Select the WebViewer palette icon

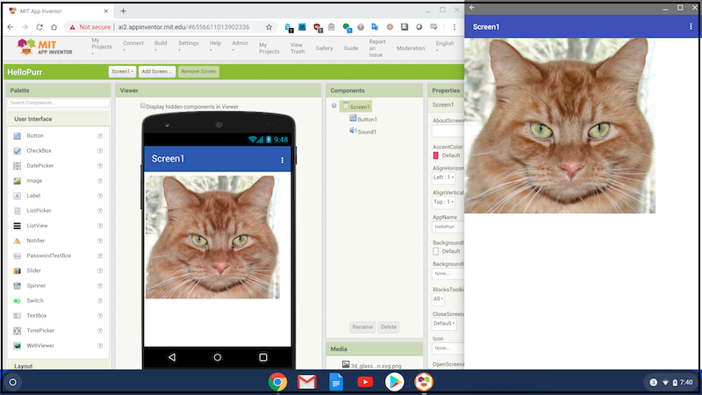(x=17, y=346)
